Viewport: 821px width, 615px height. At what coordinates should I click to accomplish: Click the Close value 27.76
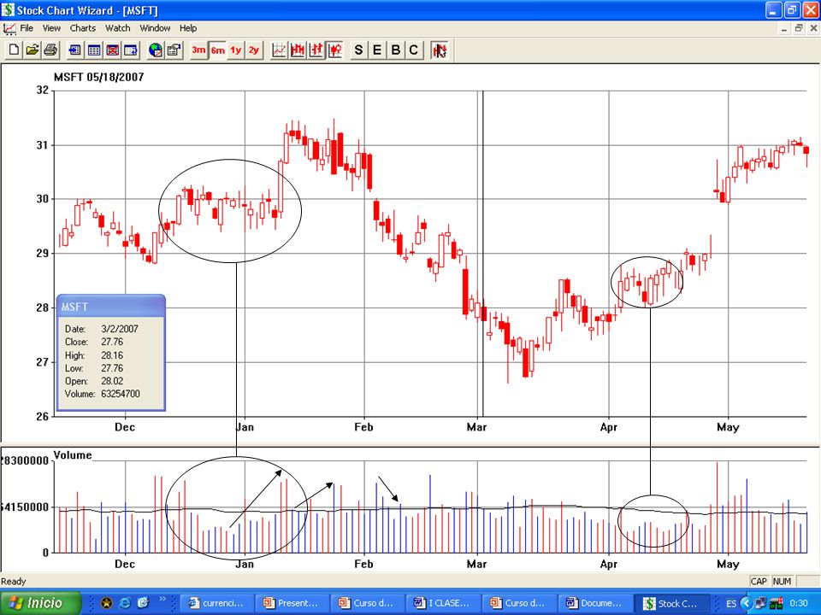tap(112, 342)
